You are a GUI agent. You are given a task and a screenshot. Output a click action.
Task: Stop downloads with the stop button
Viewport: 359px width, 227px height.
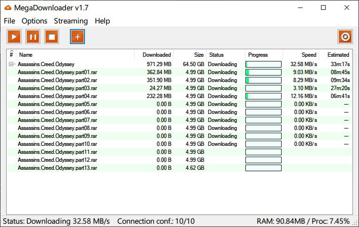[x=52, y=37]
